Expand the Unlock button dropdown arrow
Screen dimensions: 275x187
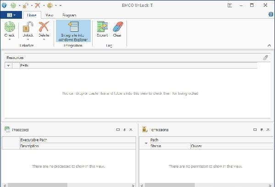(x=28, y=39)
